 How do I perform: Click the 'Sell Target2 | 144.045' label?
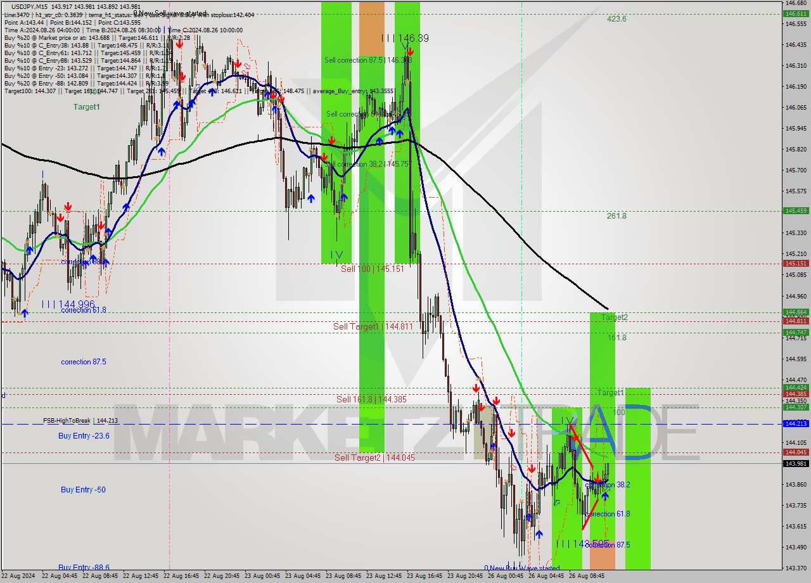(x=374, y=458)
